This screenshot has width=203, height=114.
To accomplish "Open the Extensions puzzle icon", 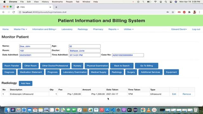I will [189, 12].
